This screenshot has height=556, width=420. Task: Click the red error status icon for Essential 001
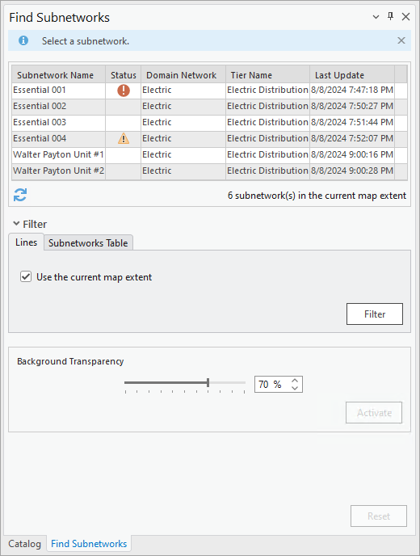(x=124, y=91)
